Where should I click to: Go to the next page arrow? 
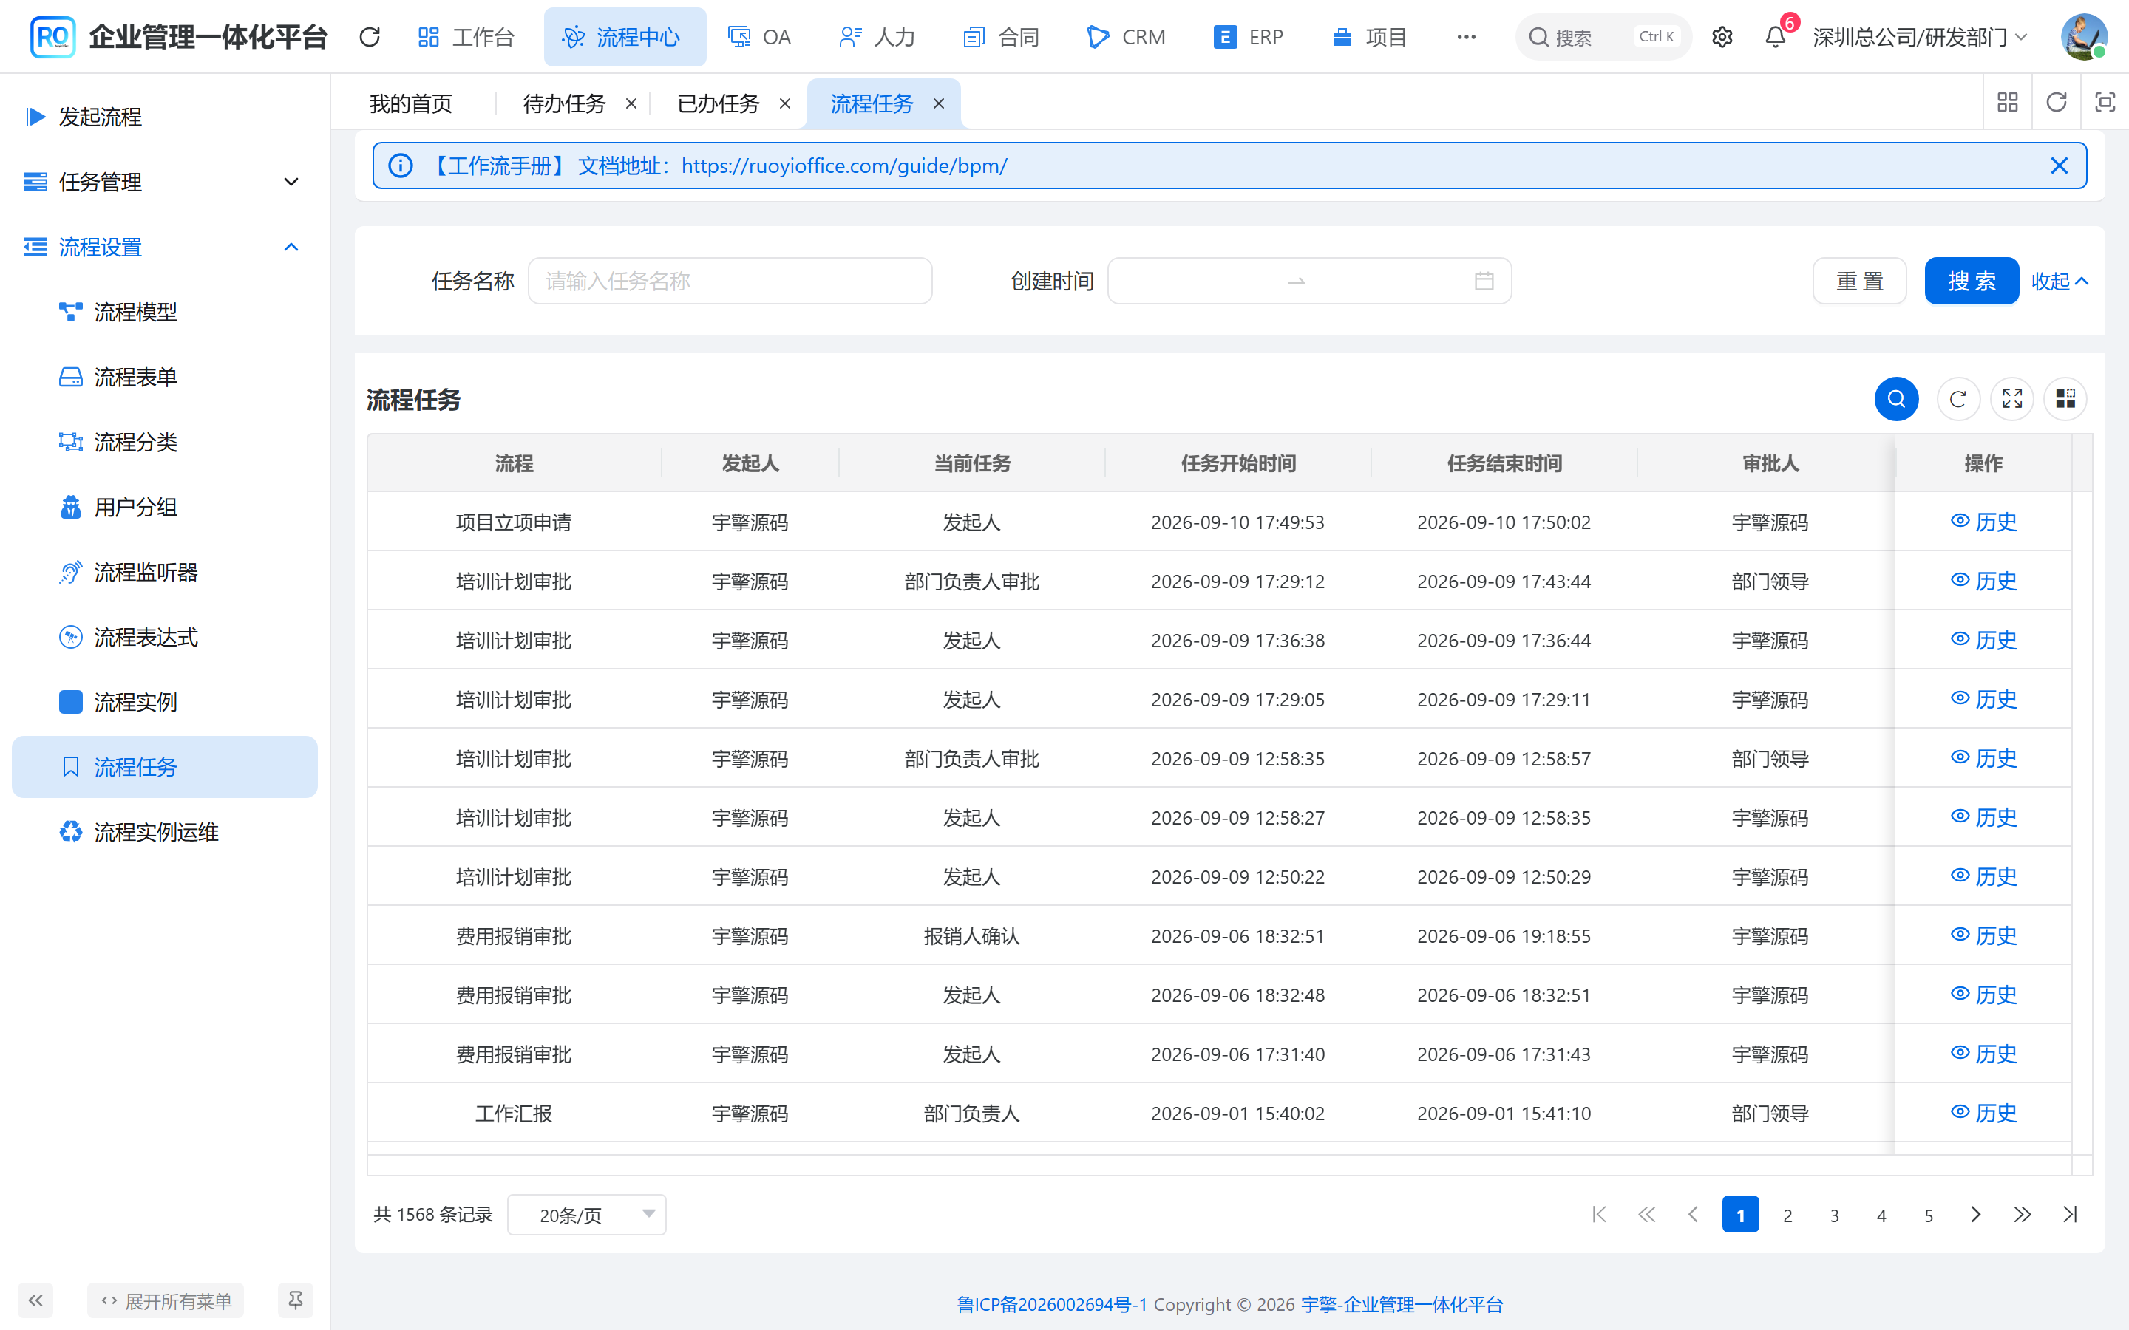coord(1975,1215)
